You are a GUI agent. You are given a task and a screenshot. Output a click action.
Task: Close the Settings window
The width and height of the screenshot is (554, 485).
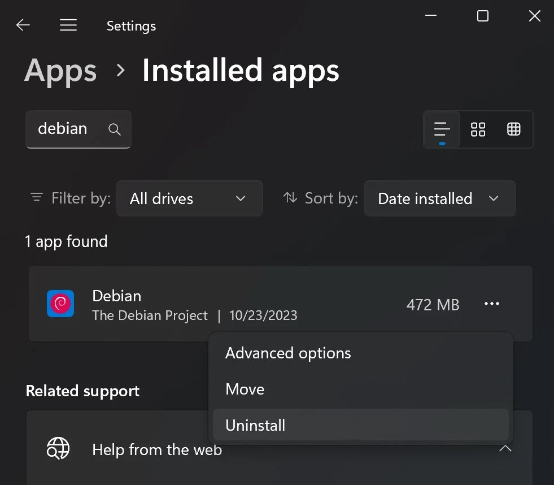[534, 16]
